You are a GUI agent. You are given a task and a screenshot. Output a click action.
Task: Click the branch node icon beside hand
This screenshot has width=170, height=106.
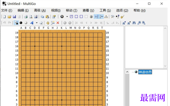53,23
